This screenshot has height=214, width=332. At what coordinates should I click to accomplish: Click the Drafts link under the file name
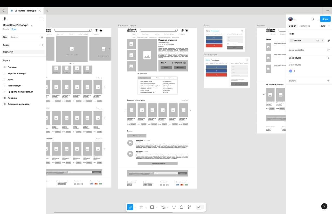coord(6,29)
